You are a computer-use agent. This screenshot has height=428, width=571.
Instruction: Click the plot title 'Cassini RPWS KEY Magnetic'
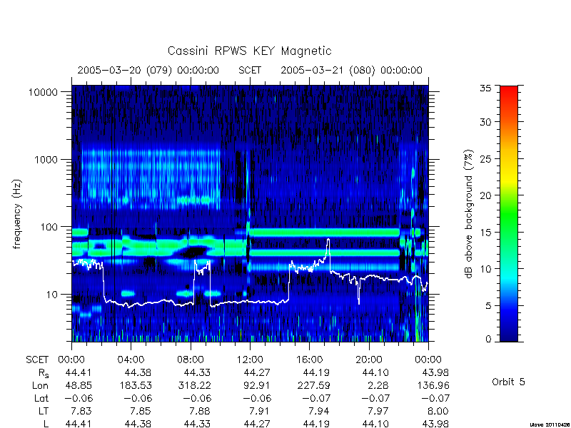(249, 51)
